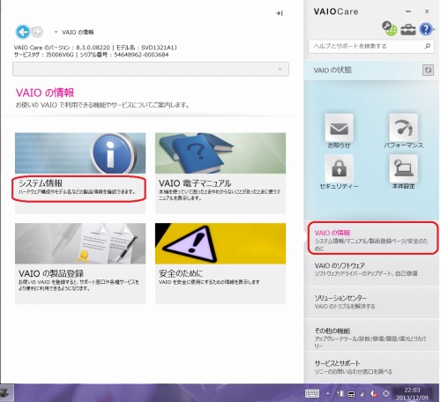
Task: Open the セキュリティー padlock icon
Action: coord(339,168)
